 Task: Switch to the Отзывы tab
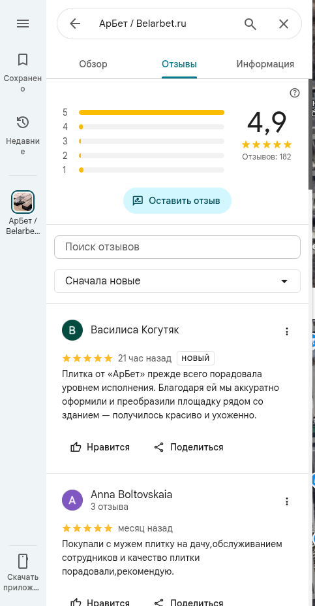click(179, 64)
